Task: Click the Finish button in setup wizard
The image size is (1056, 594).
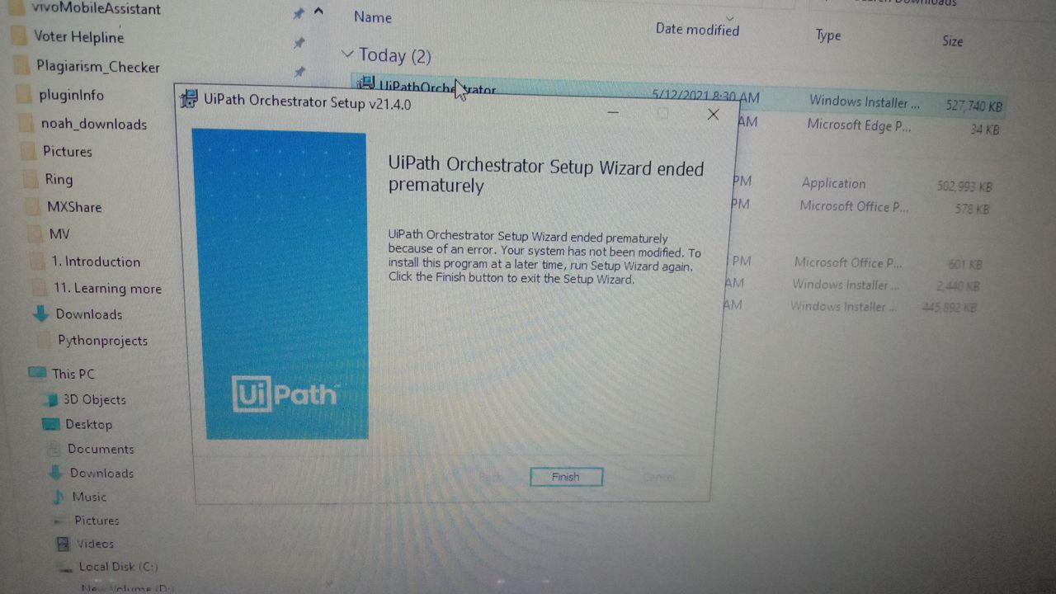Action: click(566, 477)
